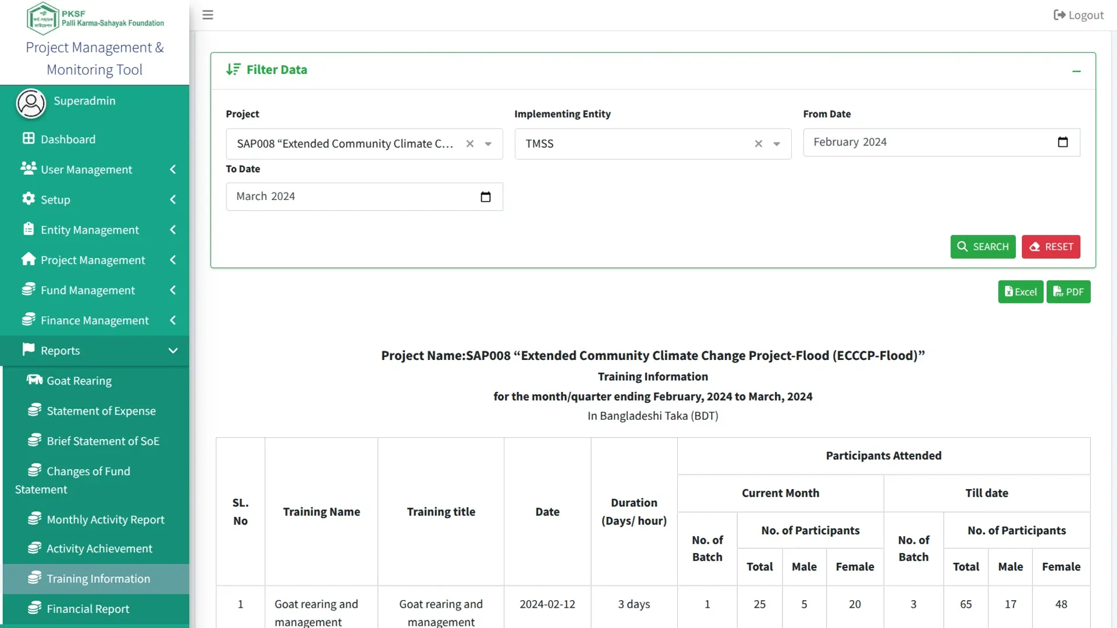Click the To Date input field

pyautogui.click(x=364, y=197)
